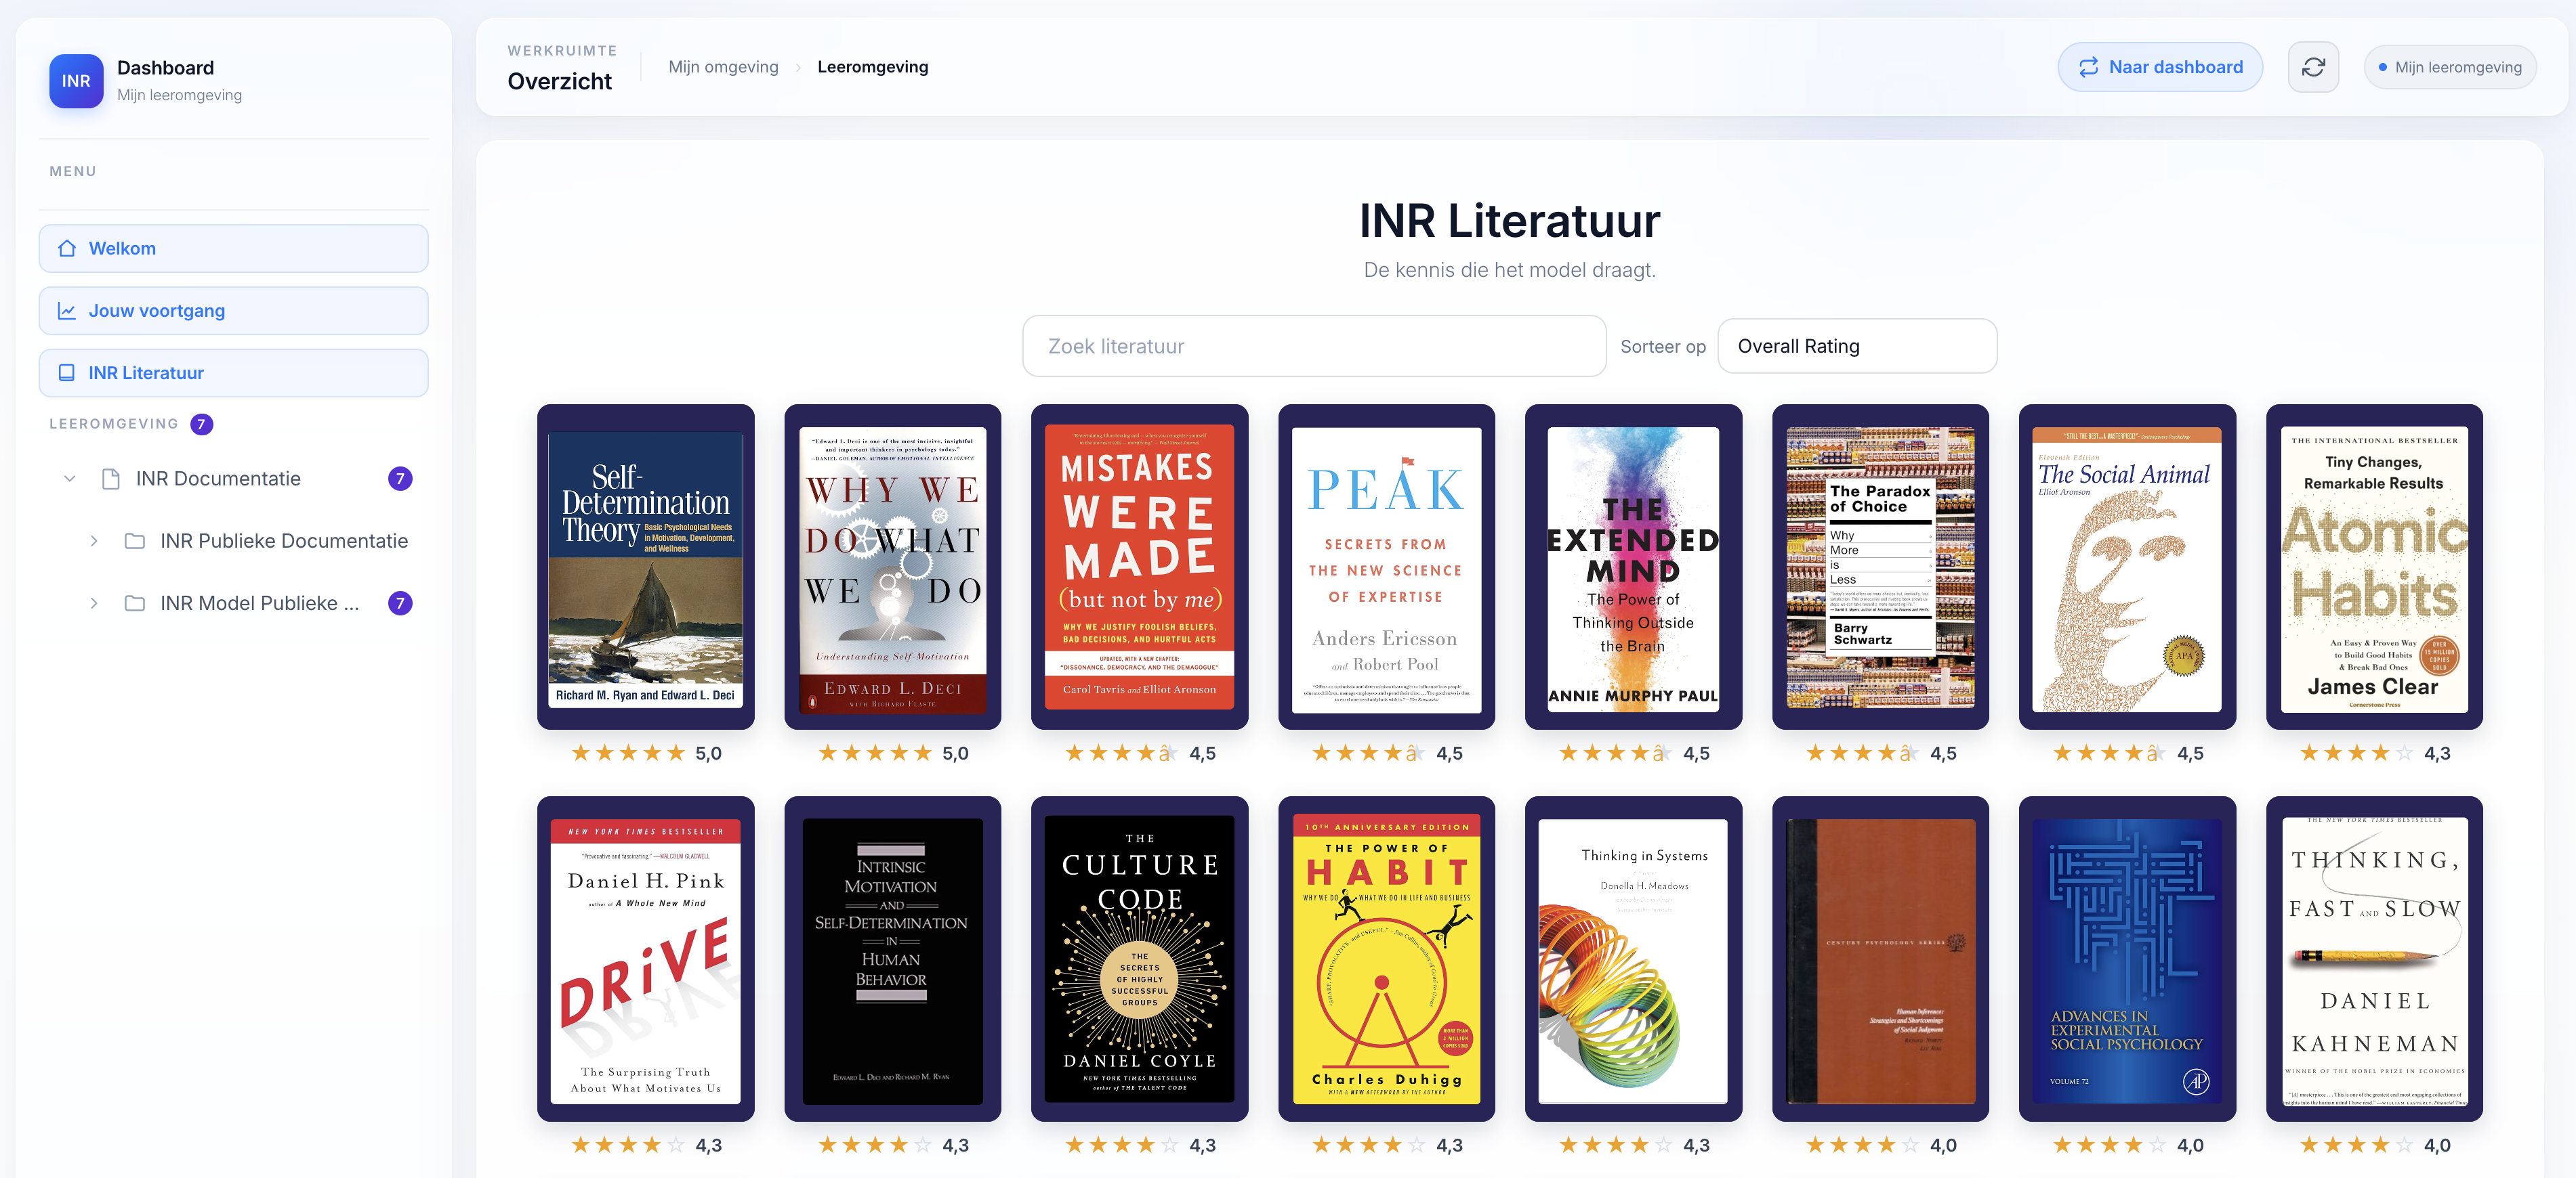Focus the Zoek literatuur search field
The height and width of the screenshot is (1178, 2576).
(x=1314, y=346)
